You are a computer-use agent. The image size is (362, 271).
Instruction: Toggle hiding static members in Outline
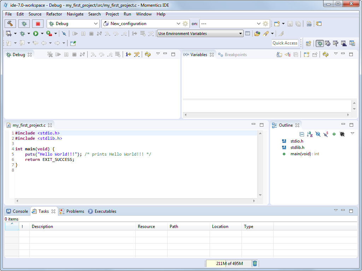tap(325, 134)
